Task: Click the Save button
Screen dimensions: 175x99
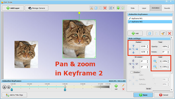Action: pyautogui.click(x=143, y=95)
